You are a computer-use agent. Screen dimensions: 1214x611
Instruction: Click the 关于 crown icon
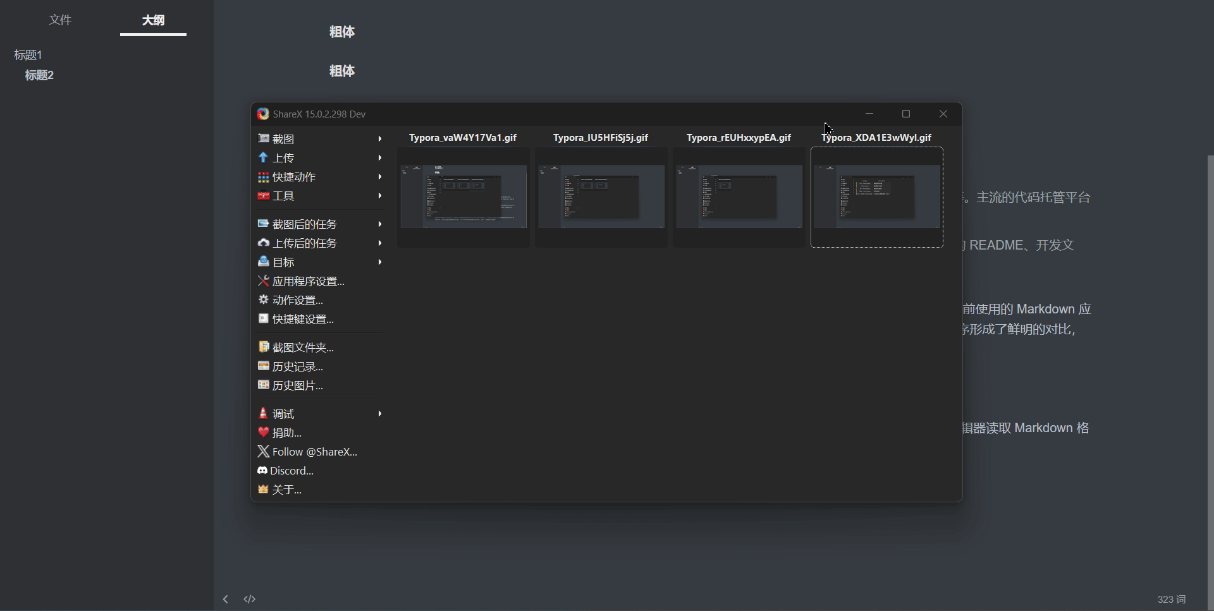(264, 489)
